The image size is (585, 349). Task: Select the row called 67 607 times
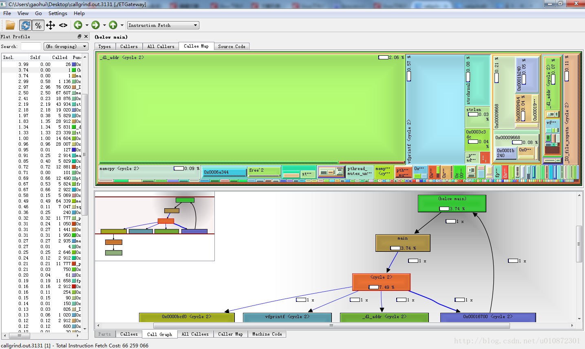[x=42, y=93]
